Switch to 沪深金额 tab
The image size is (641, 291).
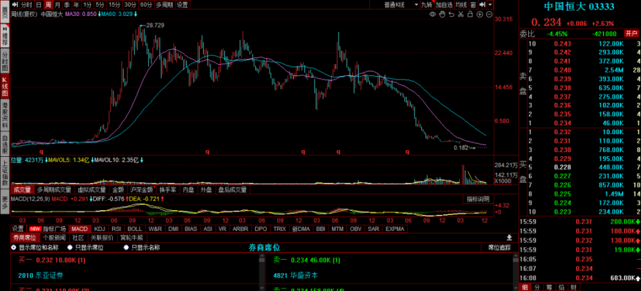click(x=142, y=190)
